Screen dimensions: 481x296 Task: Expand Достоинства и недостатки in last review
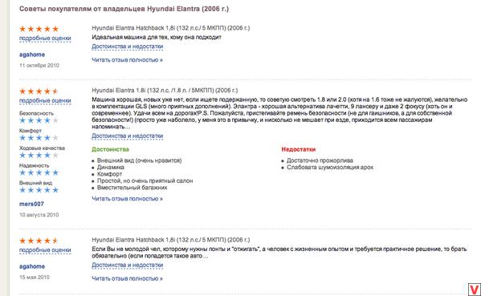(x=128, y=265)
